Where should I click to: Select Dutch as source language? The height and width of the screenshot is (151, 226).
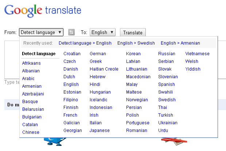(x=69, y=77)
